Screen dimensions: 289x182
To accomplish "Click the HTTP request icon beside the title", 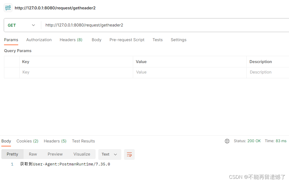I will [8, 8].
